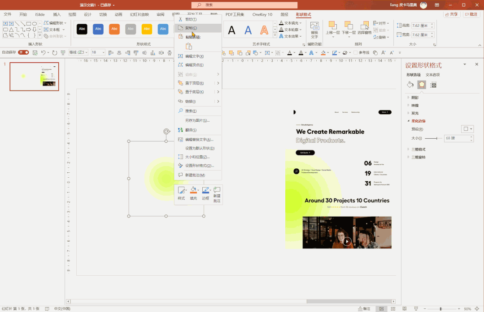Image resolution: width=484 pixels, height=312 pixels.
Task: Open the font size 18 dropdown
Action: 104,52
